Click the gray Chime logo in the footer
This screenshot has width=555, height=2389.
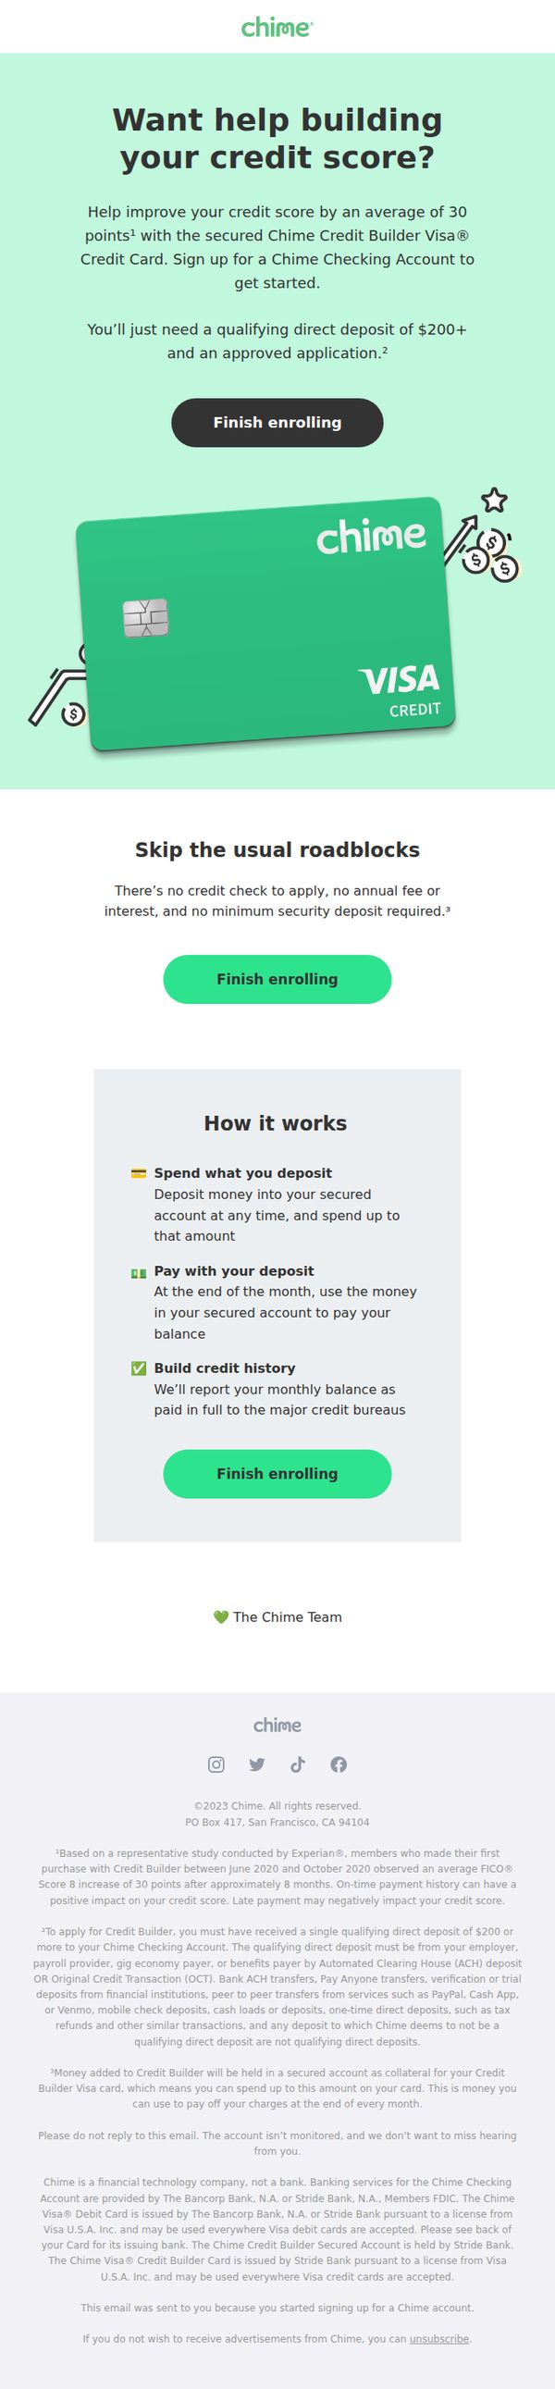coord(277,1725)
